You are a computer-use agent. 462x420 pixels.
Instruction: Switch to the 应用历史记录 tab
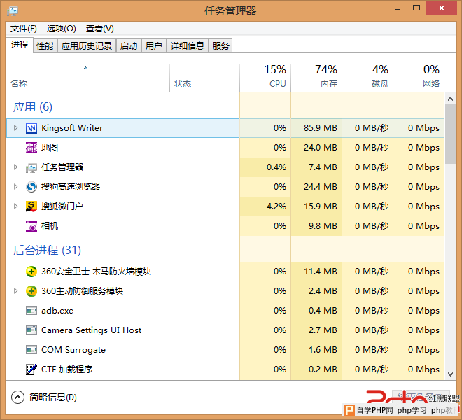87,46
